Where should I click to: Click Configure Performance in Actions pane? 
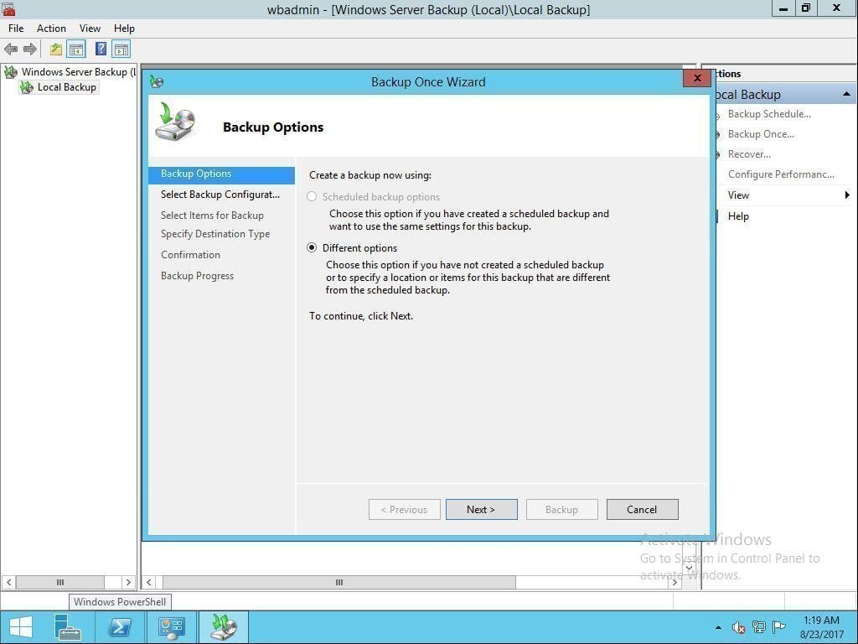(781, 174)
